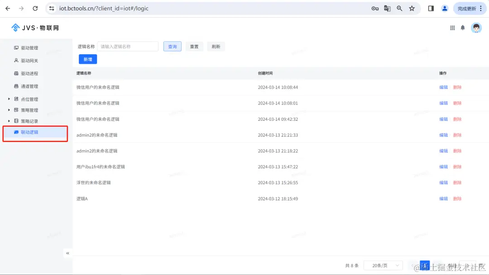Click the 策略记录 sidebar icon

point(16,121)
